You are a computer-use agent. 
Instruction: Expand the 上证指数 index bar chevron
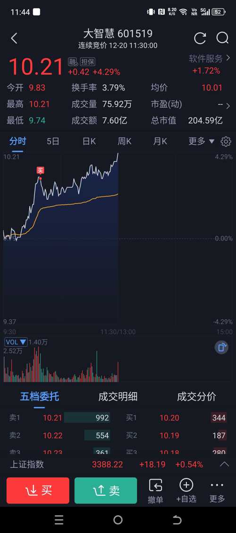tap(225, 464)
